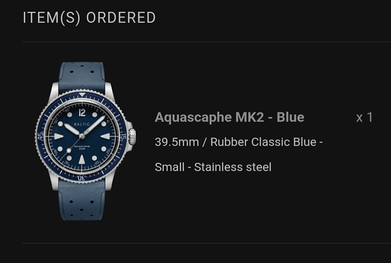This screenshot has width=391, height=263.
Task: Click the watch crown on the case side
Action: (131, 136)
